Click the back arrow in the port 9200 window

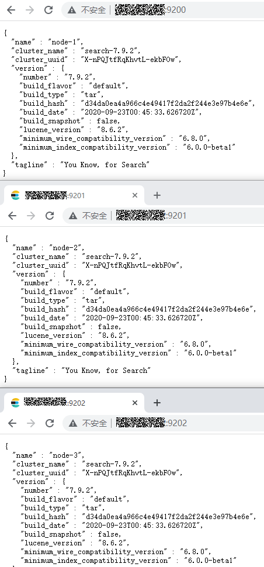click(11, 10)
